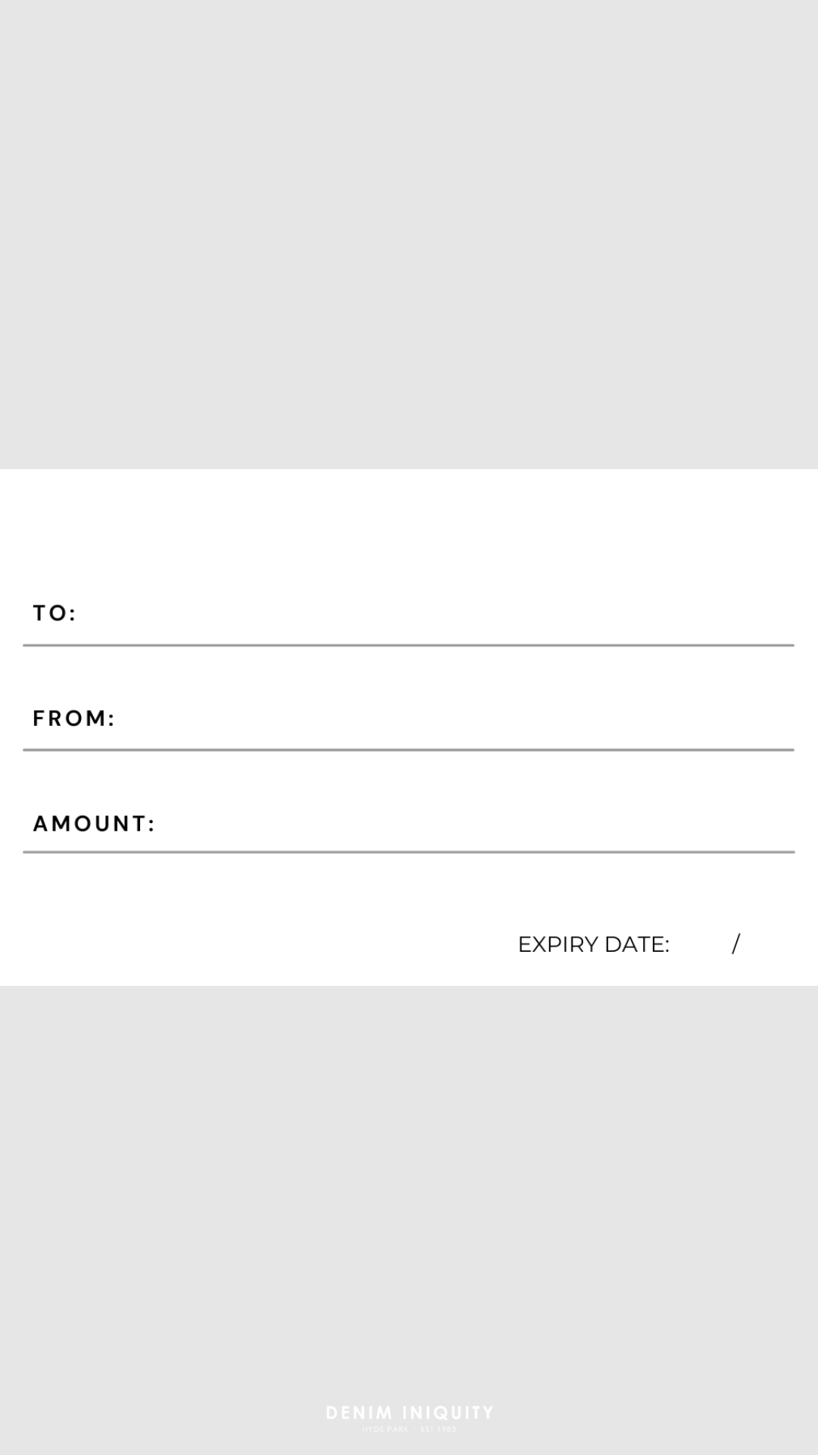The image size is (818, 1455).
Task: Click the TO: label
Action: [x=55, y=613]
